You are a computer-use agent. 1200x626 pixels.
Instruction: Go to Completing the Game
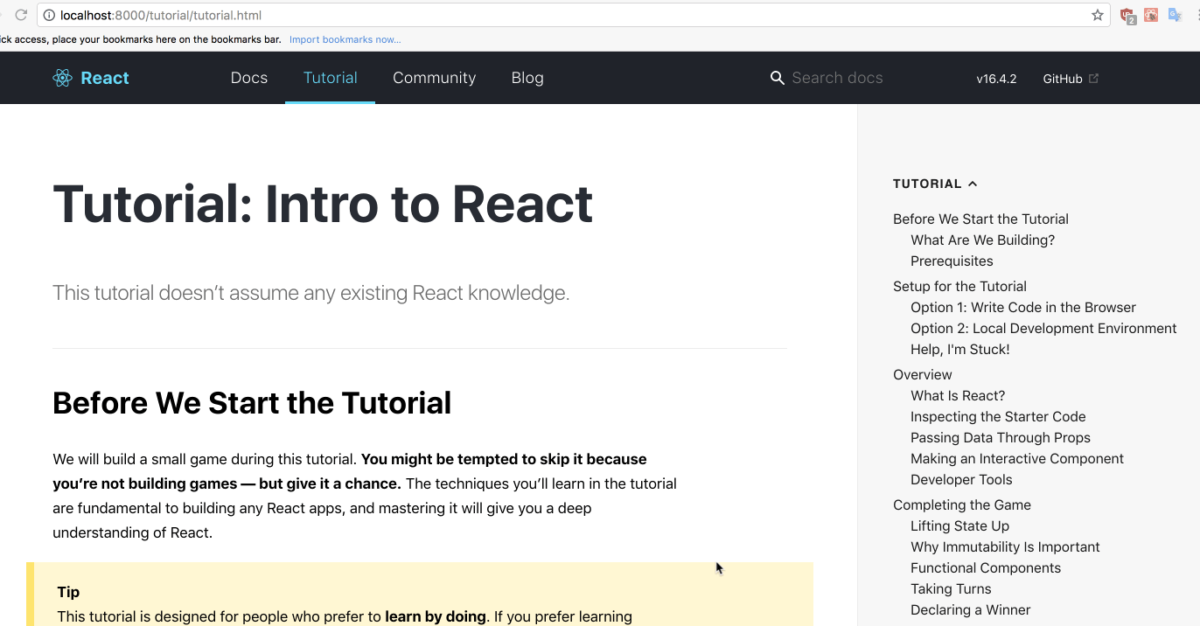pos(962,504)
